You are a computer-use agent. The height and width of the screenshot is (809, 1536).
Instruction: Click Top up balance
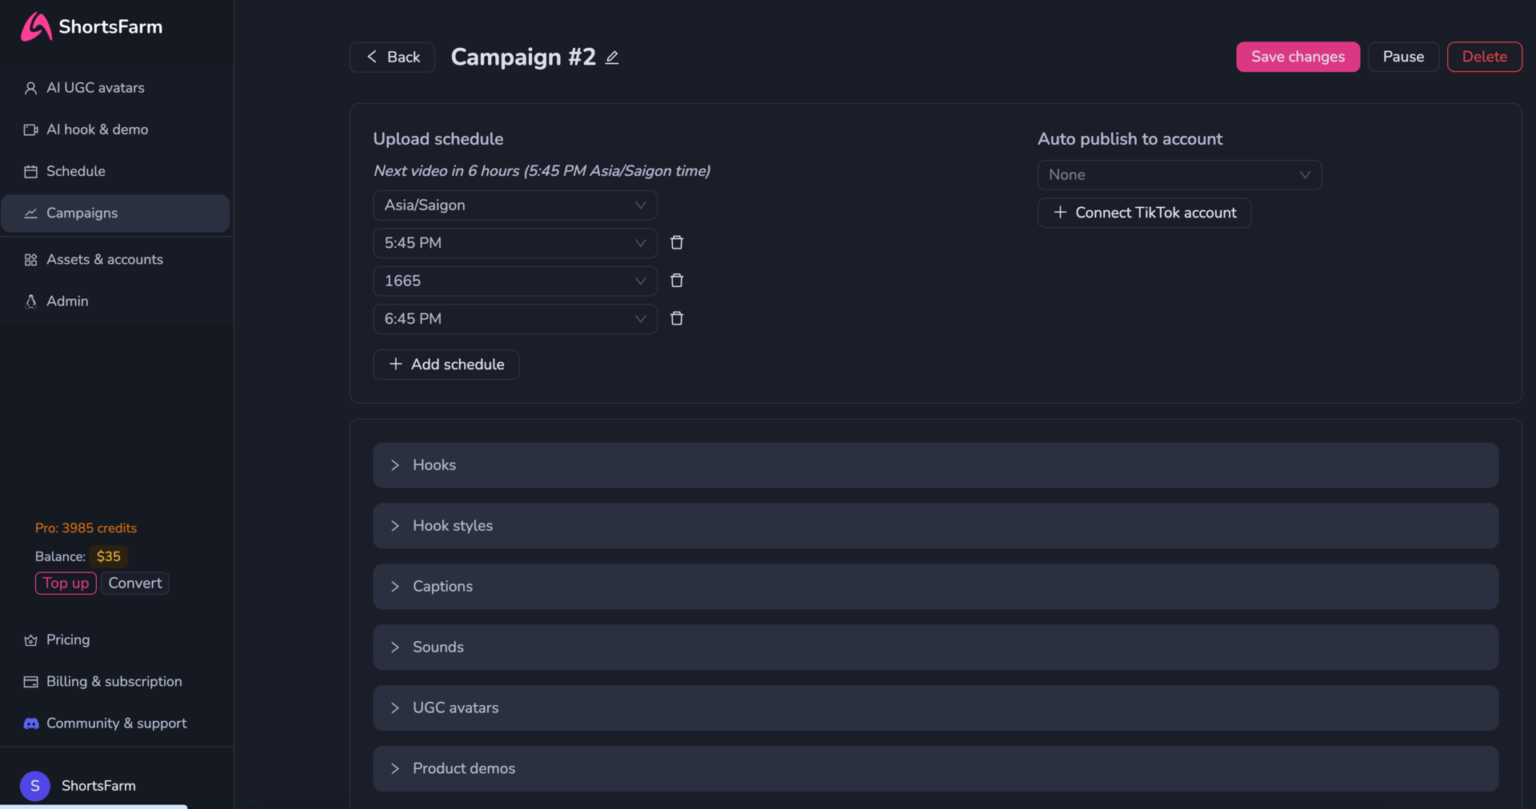pos(66,584)
